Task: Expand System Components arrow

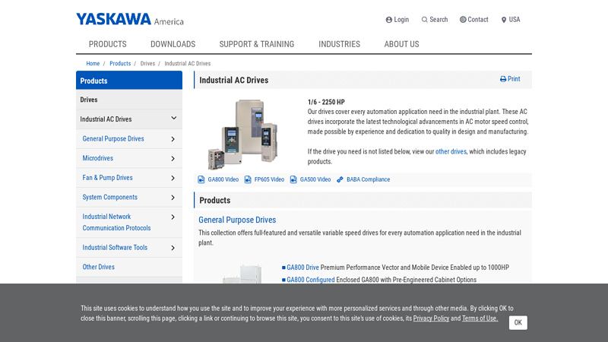Action: 173,198
